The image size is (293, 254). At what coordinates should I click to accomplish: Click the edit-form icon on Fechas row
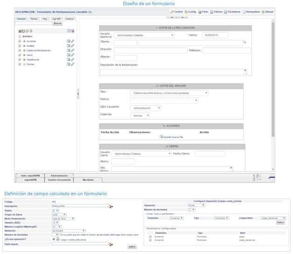click(x=69, y=64)
